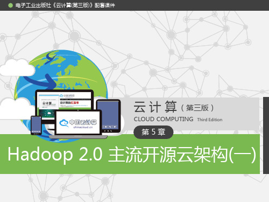Click the smartphone device graphic
Screen dimensions: 269x202
(x=36, y=125)
